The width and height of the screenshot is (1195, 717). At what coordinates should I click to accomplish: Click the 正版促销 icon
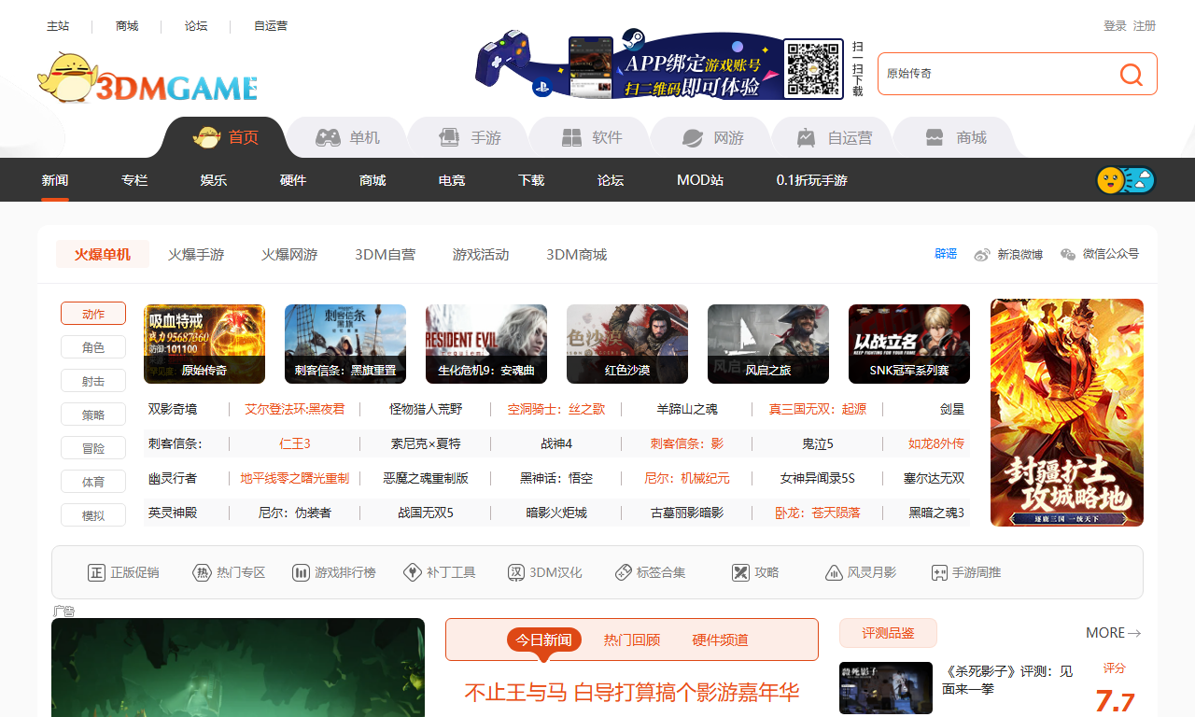pyautogui.click(x=96, y=572)
